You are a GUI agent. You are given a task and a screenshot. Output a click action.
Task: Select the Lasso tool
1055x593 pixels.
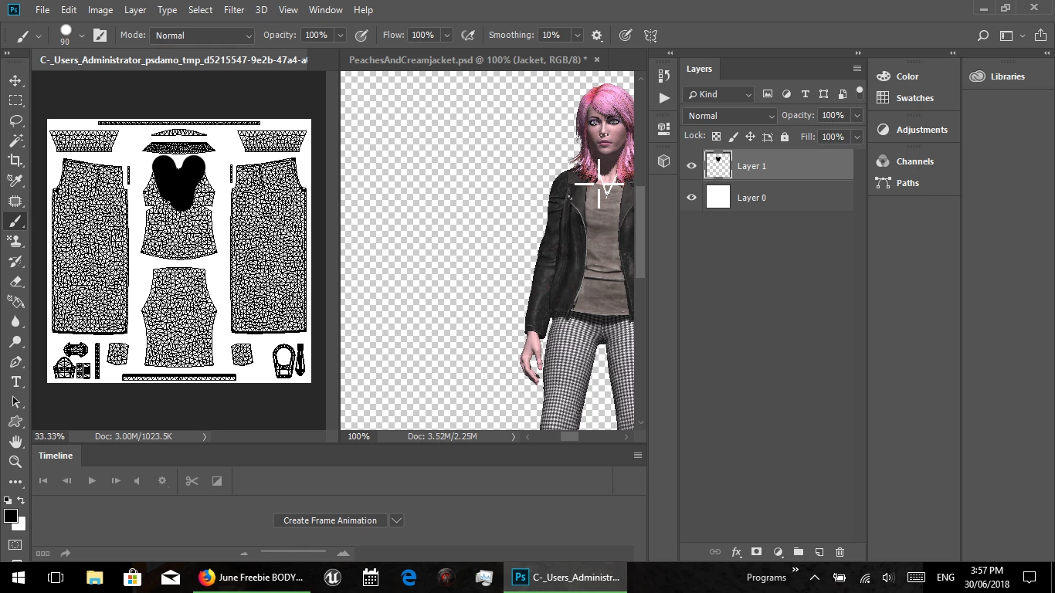pyautogui.click(x=15, y=120)
